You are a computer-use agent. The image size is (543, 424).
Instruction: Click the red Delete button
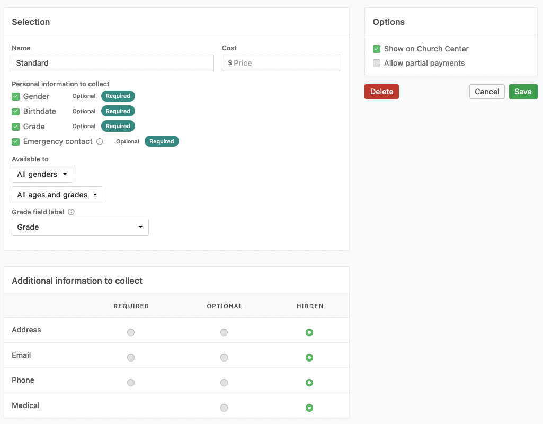(381, 92)
